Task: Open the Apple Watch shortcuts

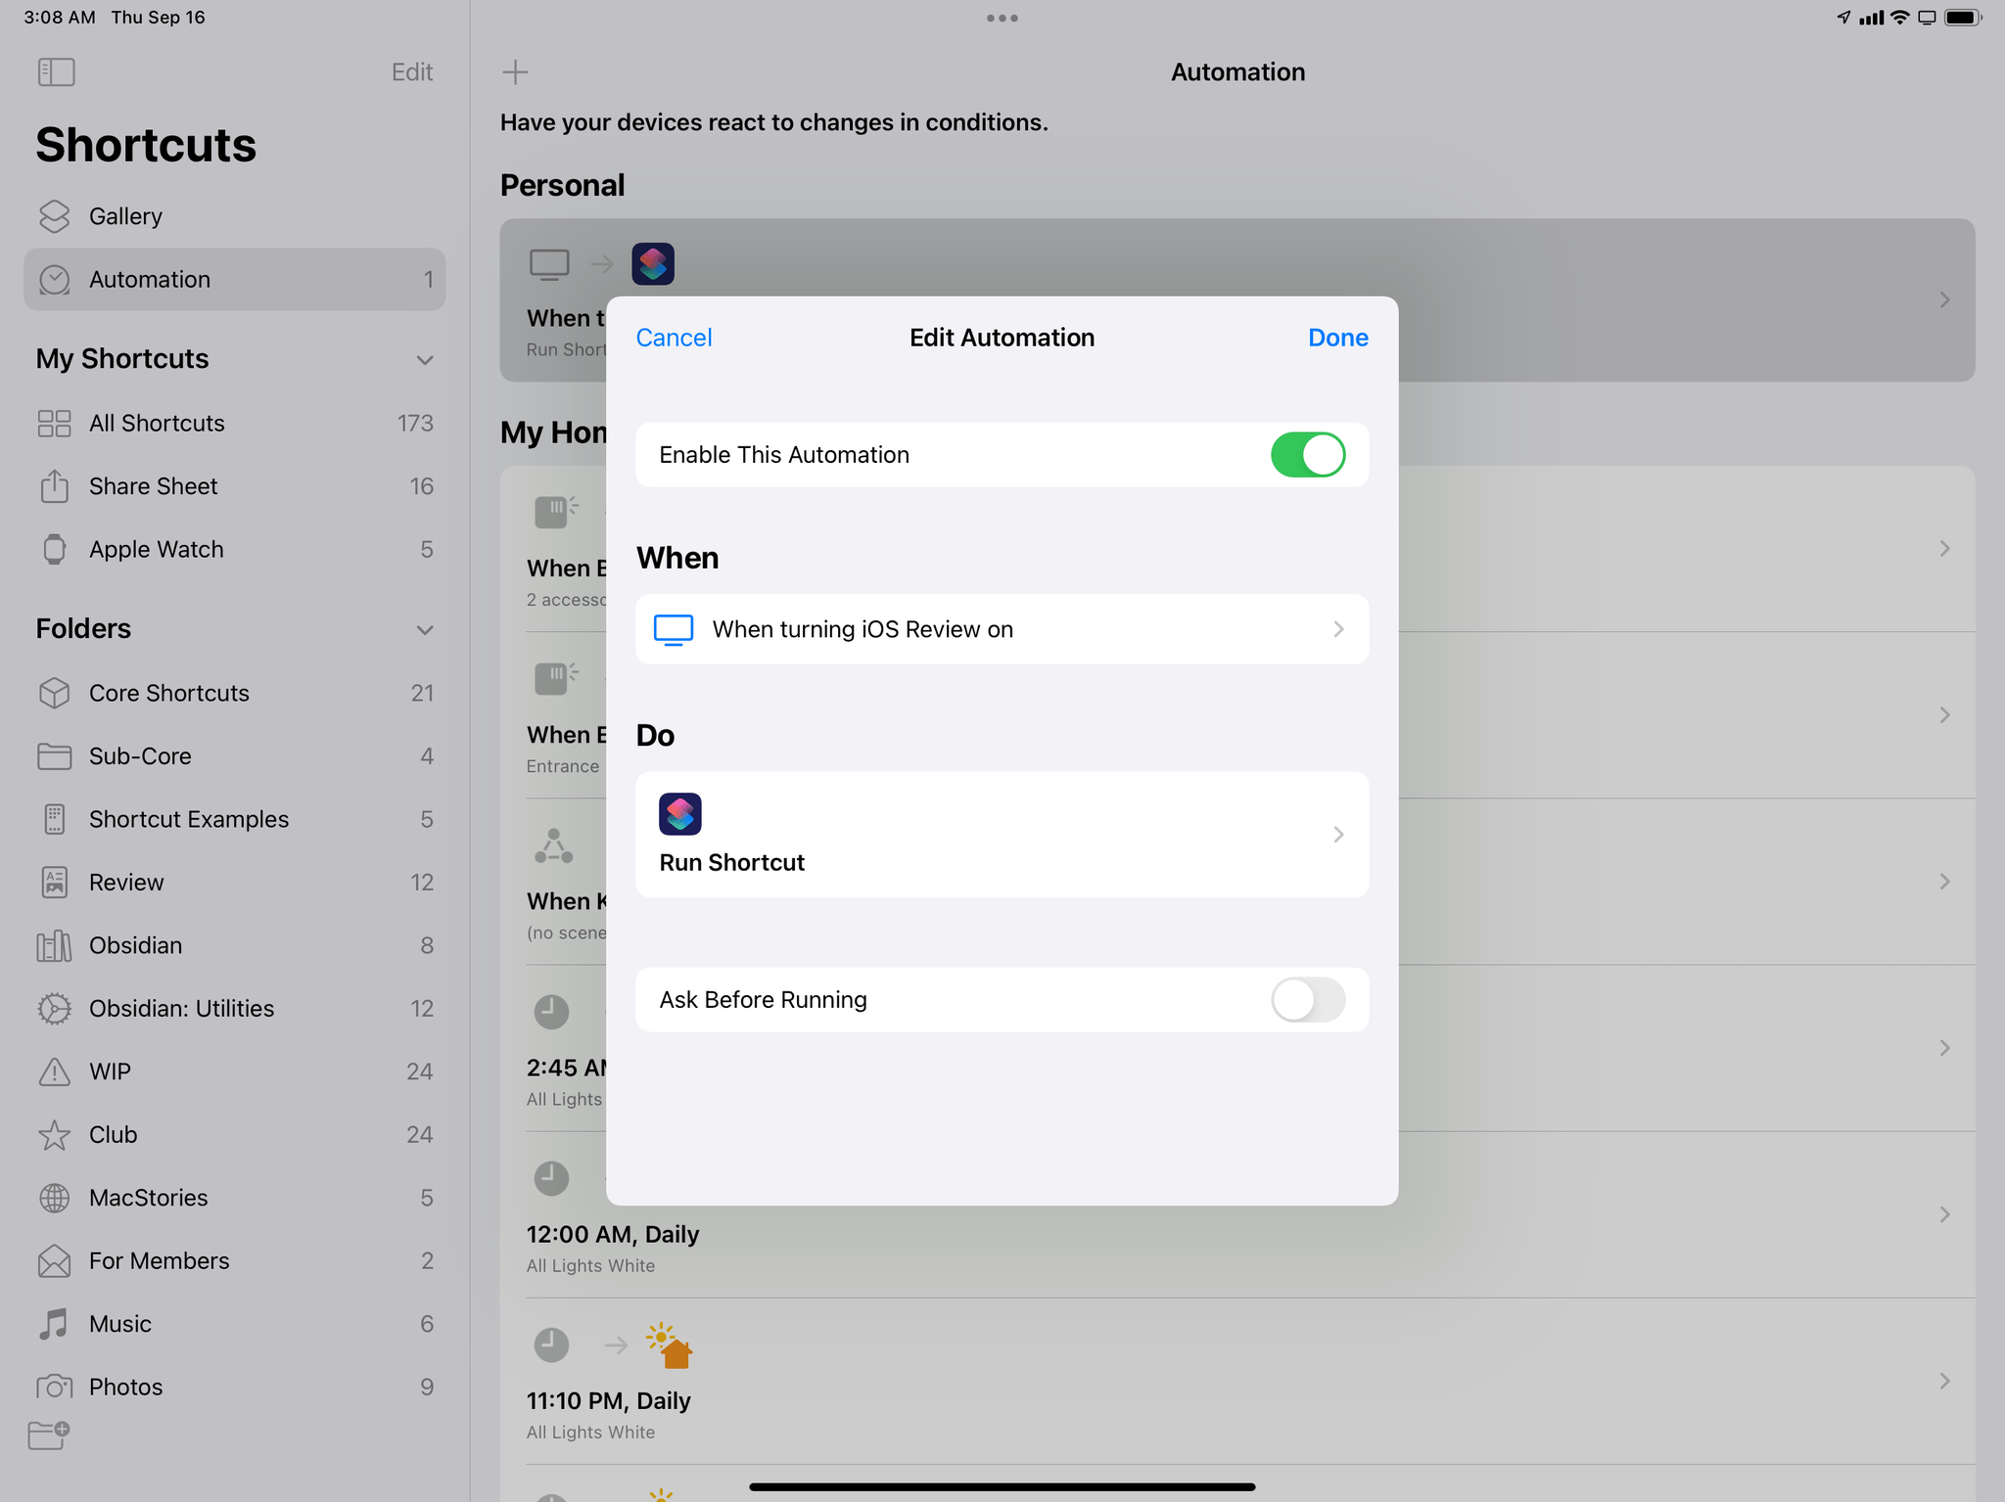Action: 235,549
